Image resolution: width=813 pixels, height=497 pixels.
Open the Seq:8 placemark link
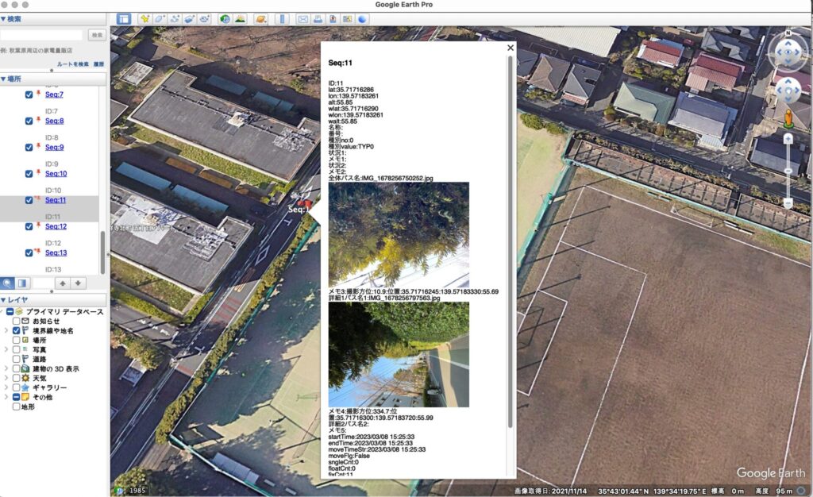(x=55, y=121)
